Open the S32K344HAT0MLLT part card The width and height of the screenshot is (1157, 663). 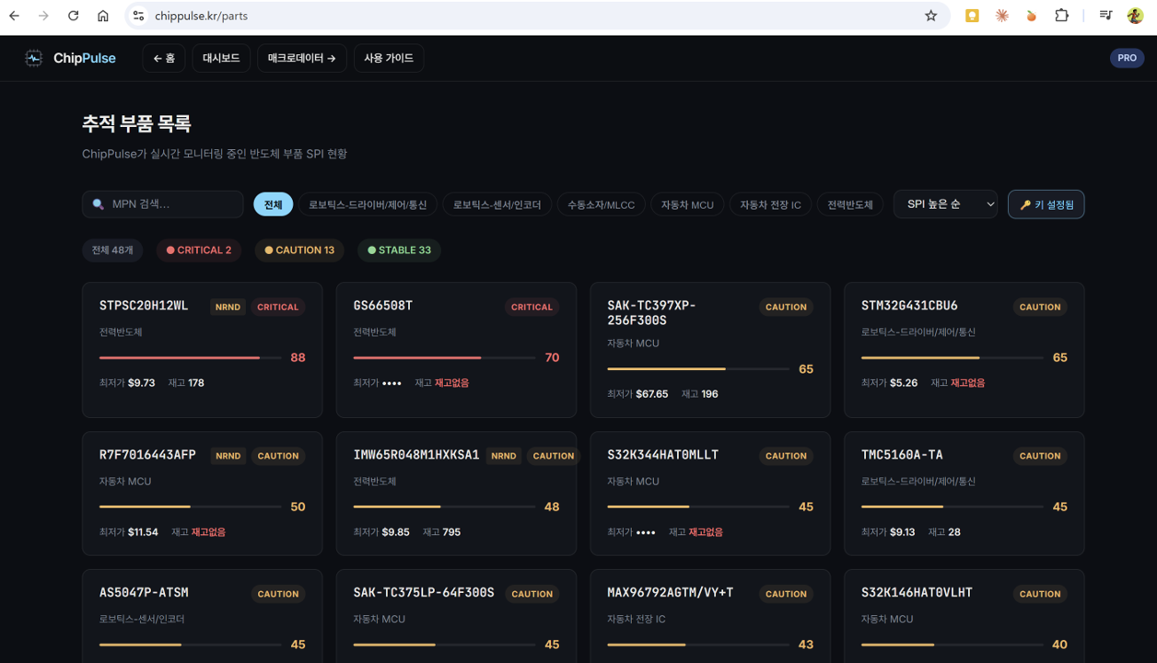pos(710,494)
